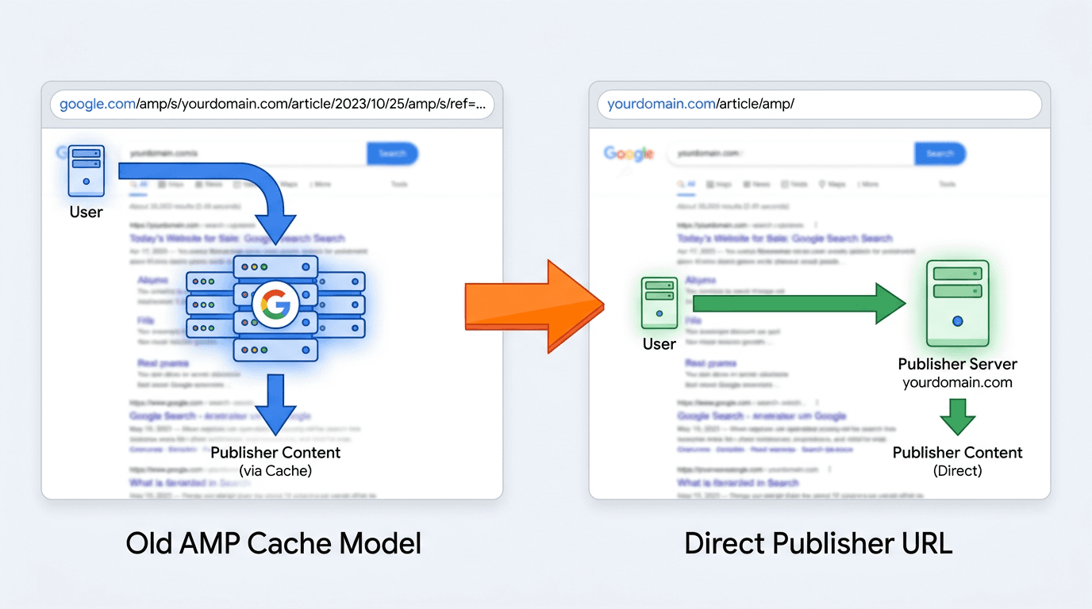Viewport: 1092px width, 609px height.
Task: Click 'User' label under the green computer
Action: coord(659,344)
